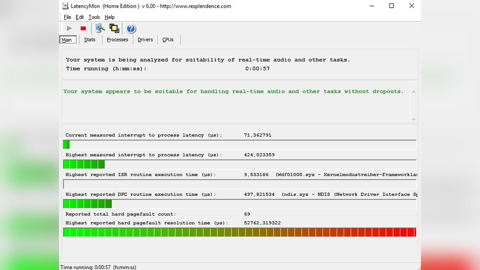Start monitoring with the play button

click(x=70, y=28)
